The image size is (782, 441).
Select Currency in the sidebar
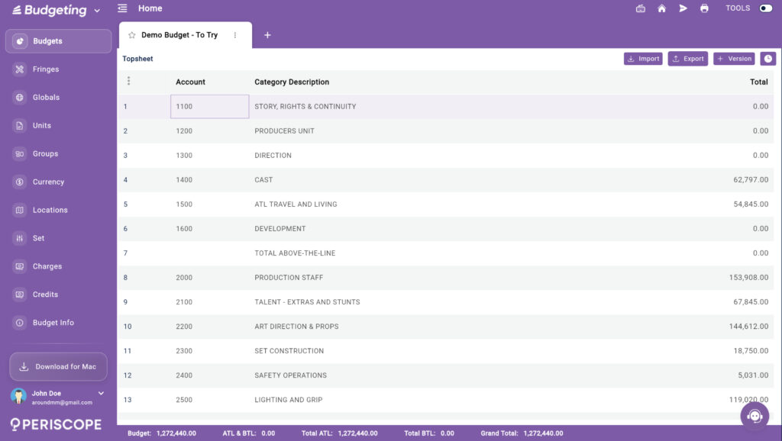pyautogui.click(x=48, y=182)
